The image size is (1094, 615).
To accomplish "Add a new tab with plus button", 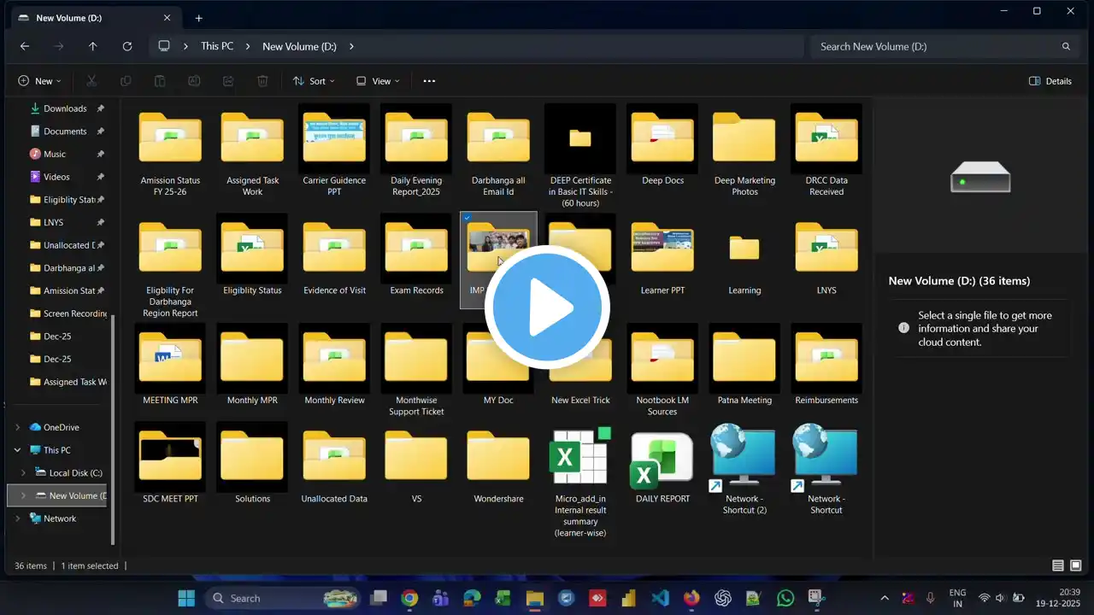I will coord(198,18).
